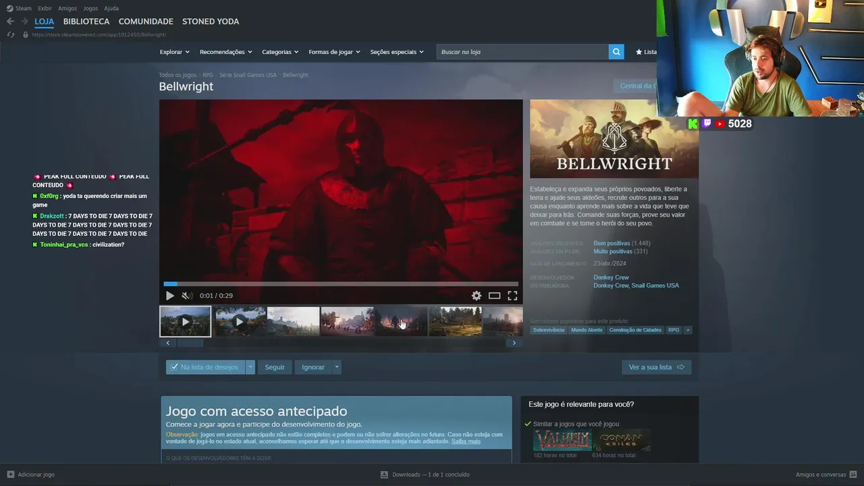
Task: Enter fullscreen for the trailer
Action: 512,296
